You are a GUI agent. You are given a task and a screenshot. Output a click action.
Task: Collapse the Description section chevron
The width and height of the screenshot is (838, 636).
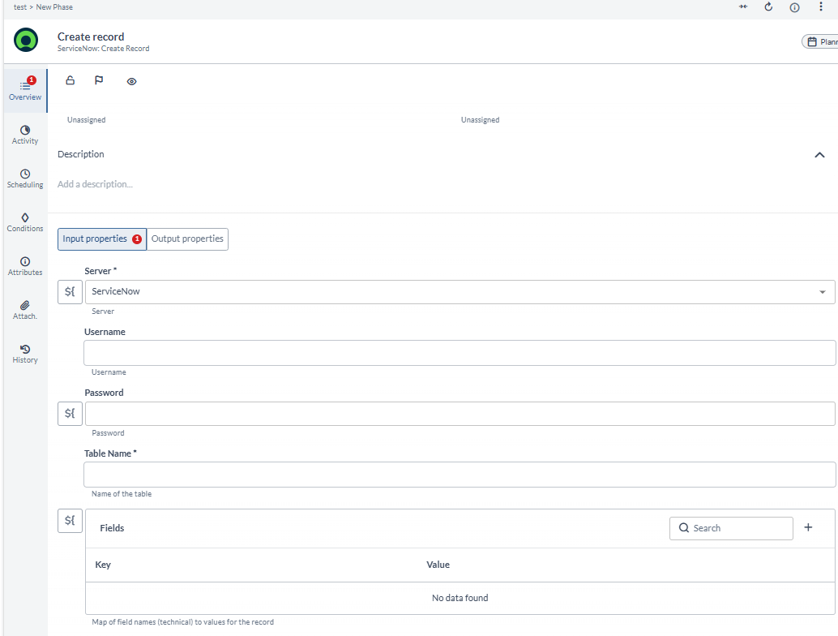(x=819, y=154)
